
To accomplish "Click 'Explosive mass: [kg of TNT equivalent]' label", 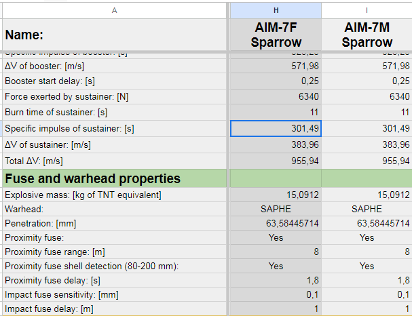I will pos(83,195).
